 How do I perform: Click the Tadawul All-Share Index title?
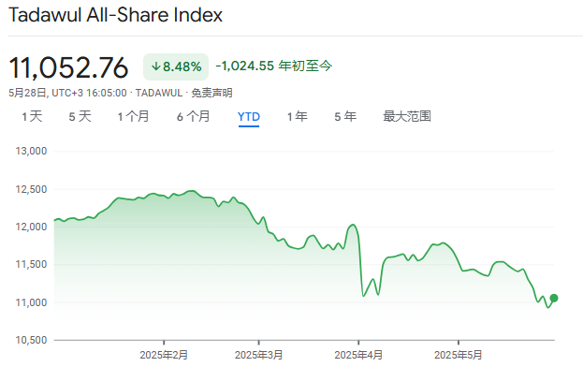point(115,15)
